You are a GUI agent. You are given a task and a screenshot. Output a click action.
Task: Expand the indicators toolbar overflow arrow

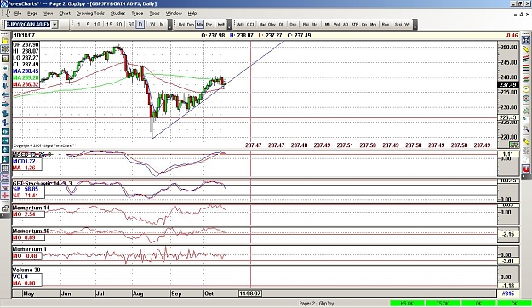[415, 25]
